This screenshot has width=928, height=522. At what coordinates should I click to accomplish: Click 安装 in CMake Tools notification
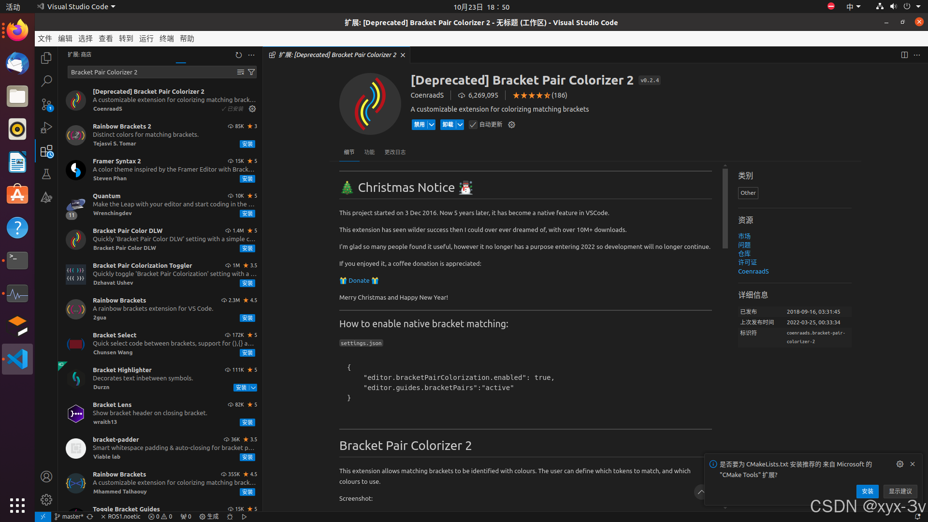[868, 491]
